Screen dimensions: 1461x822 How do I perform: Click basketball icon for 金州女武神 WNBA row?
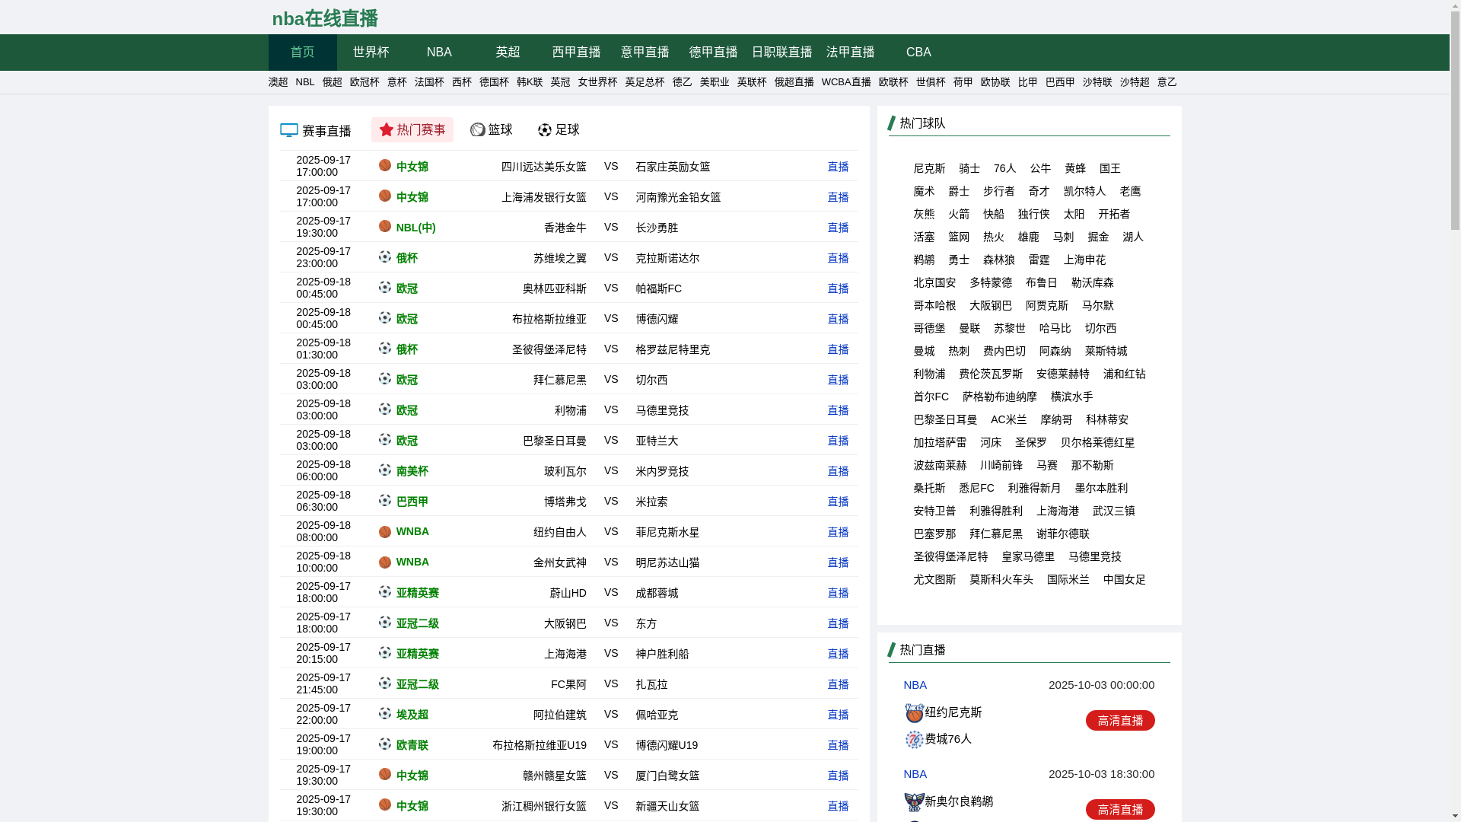point(385,562)
